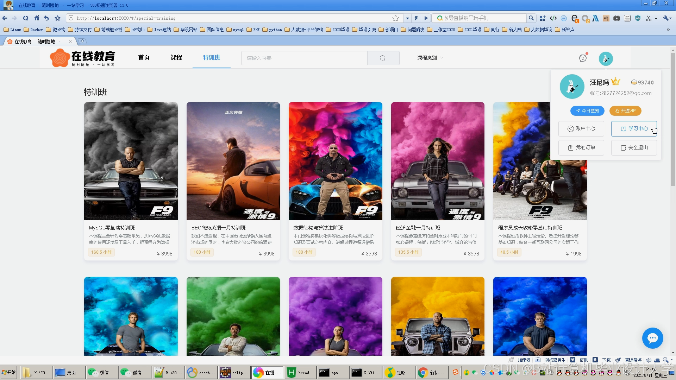Click the 开通VIP button
The image size is (676, 380).
625,110
